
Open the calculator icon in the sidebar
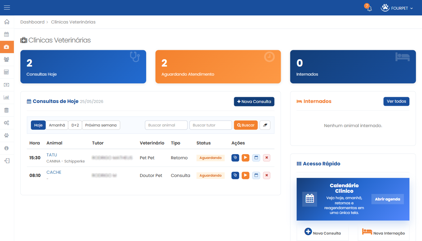pyautogui.click(x=7, y=72)
